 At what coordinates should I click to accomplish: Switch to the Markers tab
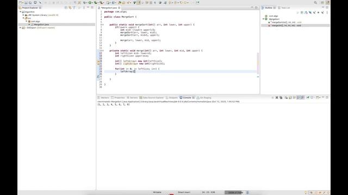tap(103, 97)
